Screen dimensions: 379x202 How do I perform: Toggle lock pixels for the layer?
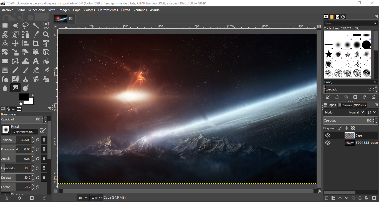340,128
